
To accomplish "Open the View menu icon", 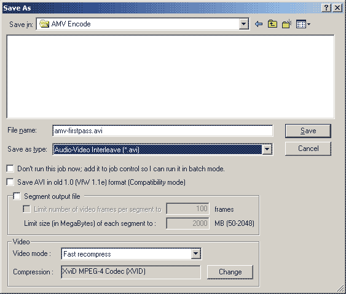I will (303, 24).
